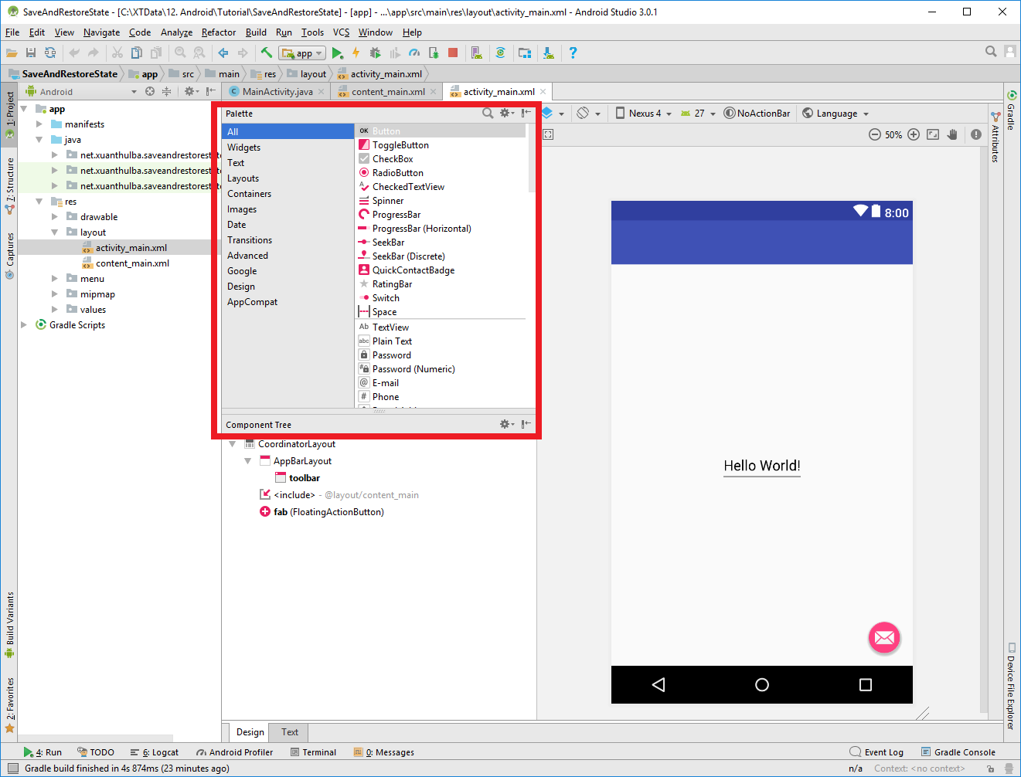This screenshot has width=1021, height=777.
Task: Click the Zoom In plus icon
Action: pos(914,134)
